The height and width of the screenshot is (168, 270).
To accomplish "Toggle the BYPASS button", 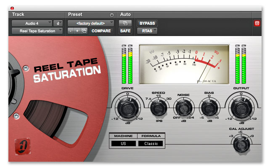I will click(x=147, y=23).
